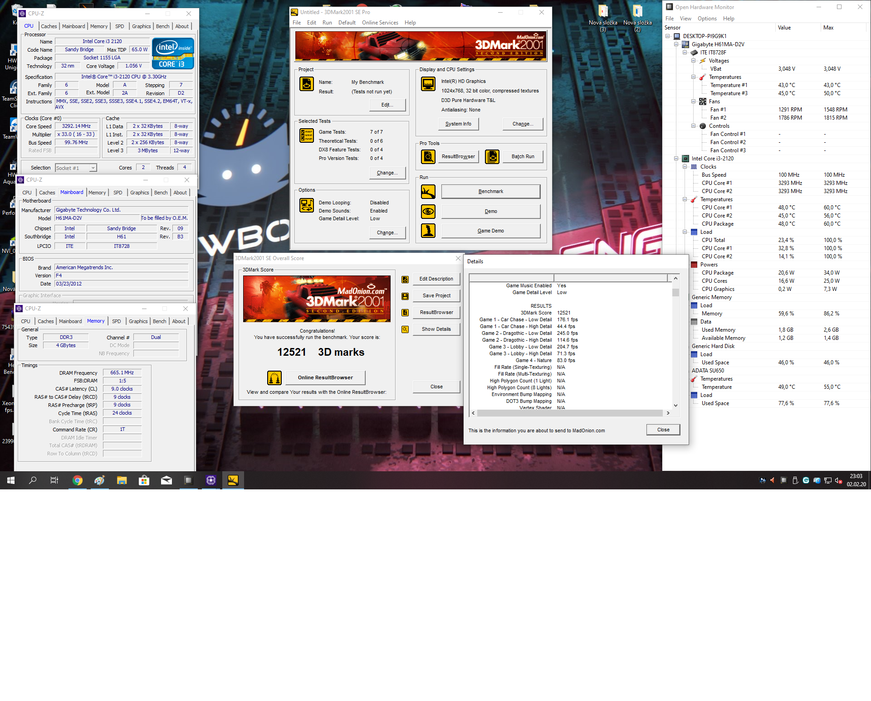Screen dimensions: 871x701
Task: Click the System Info button
Action: click(x=458, y=124)
